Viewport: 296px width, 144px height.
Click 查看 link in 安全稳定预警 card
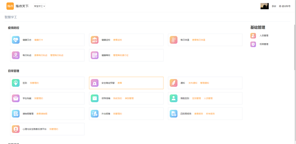click(x=120, y=83)
